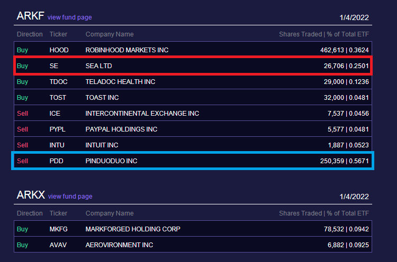Click the 1/4/2022 date beside ARKF

click(354, 18)
